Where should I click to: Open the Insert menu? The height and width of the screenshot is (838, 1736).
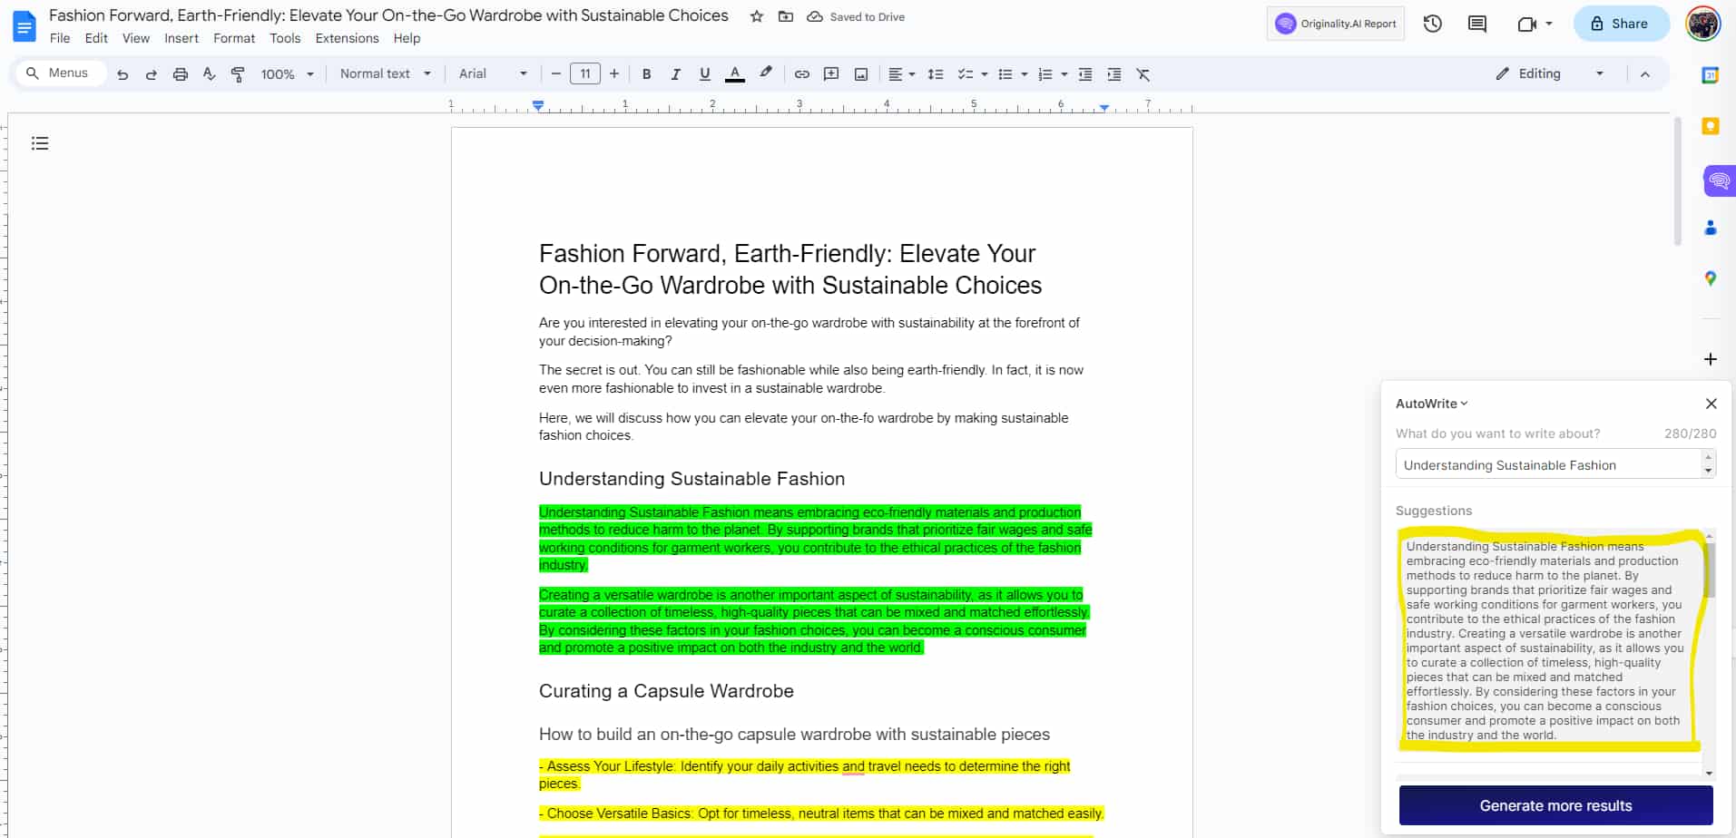(x=181, y=38)
